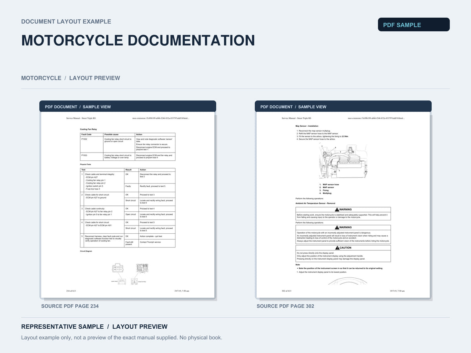471x353 pixels.
Task: Click the CAUTION box display panel text
Action: click(x=331, y=256)
